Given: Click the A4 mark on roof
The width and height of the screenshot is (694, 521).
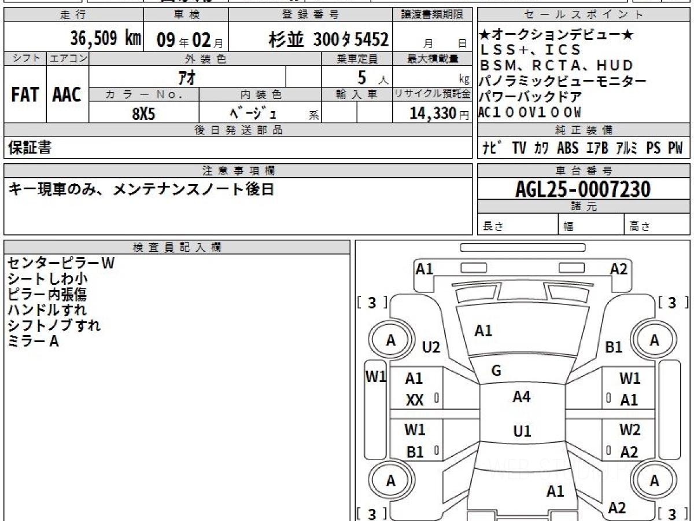Looking at the screenshot, I should pyautogui.click(x=522, y=397).
